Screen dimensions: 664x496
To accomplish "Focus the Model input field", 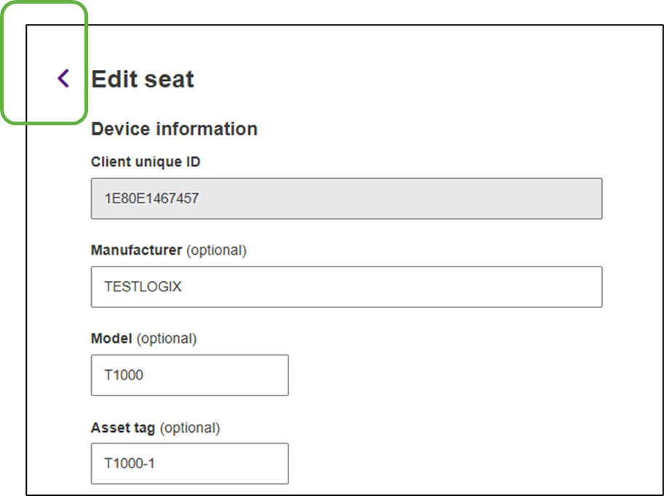I will [218, 375].
